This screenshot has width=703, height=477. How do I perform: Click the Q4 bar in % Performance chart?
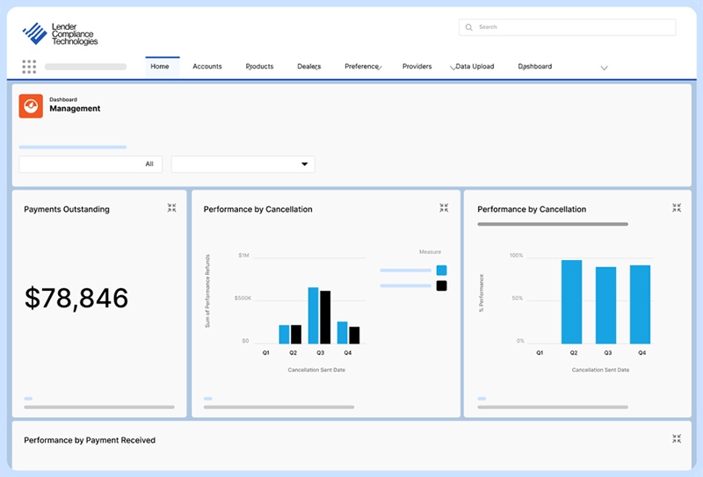[640, 305]
